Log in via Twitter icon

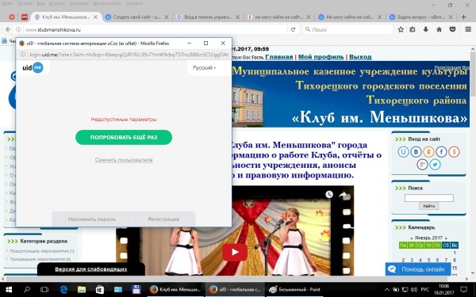[435, 165]
